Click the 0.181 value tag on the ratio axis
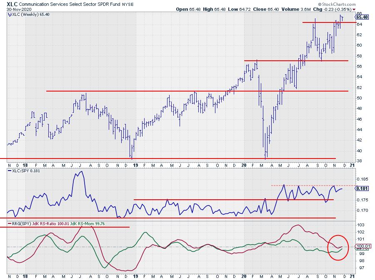The height and width of the screenshot is (280, 375). click(x=362, y=188)
